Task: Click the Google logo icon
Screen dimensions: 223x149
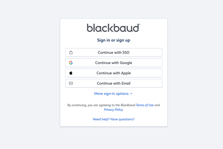Action: coord(71,63)
